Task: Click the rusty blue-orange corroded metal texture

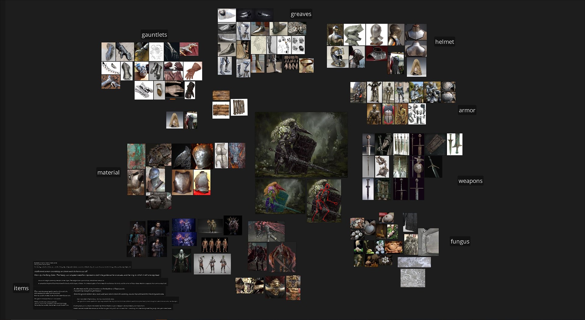Action: pos(237,156)
